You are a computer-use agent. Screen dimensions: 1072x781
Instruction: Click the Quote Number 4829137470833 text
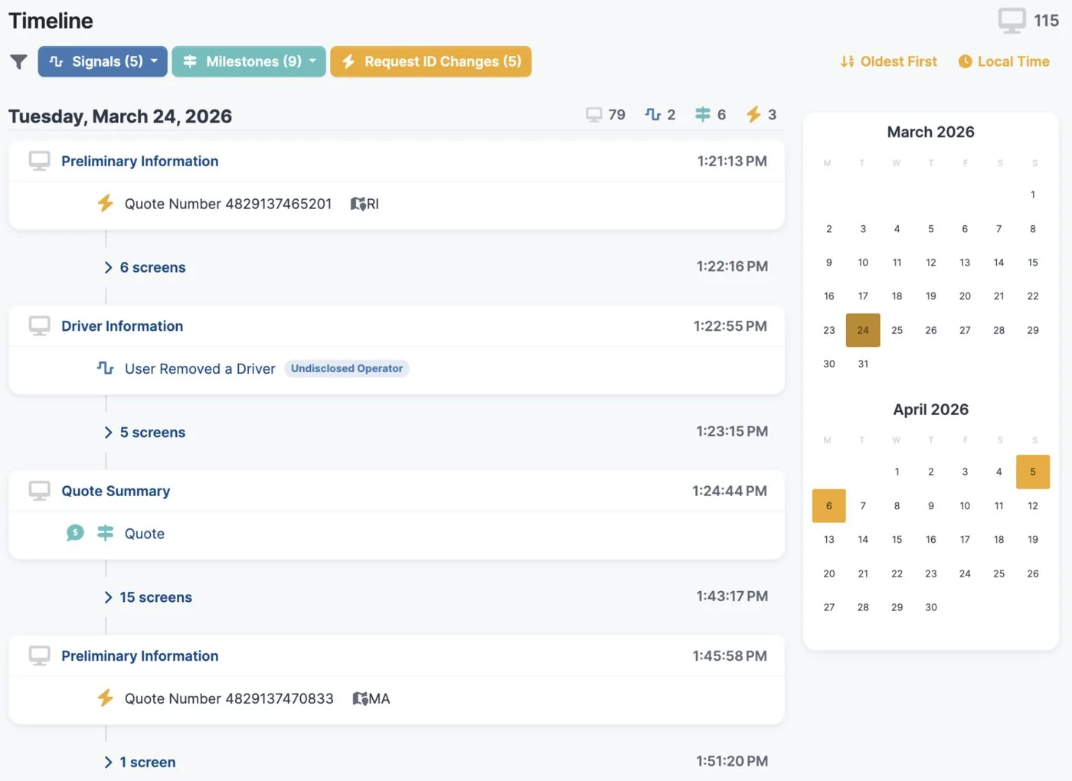click(229, 698)
